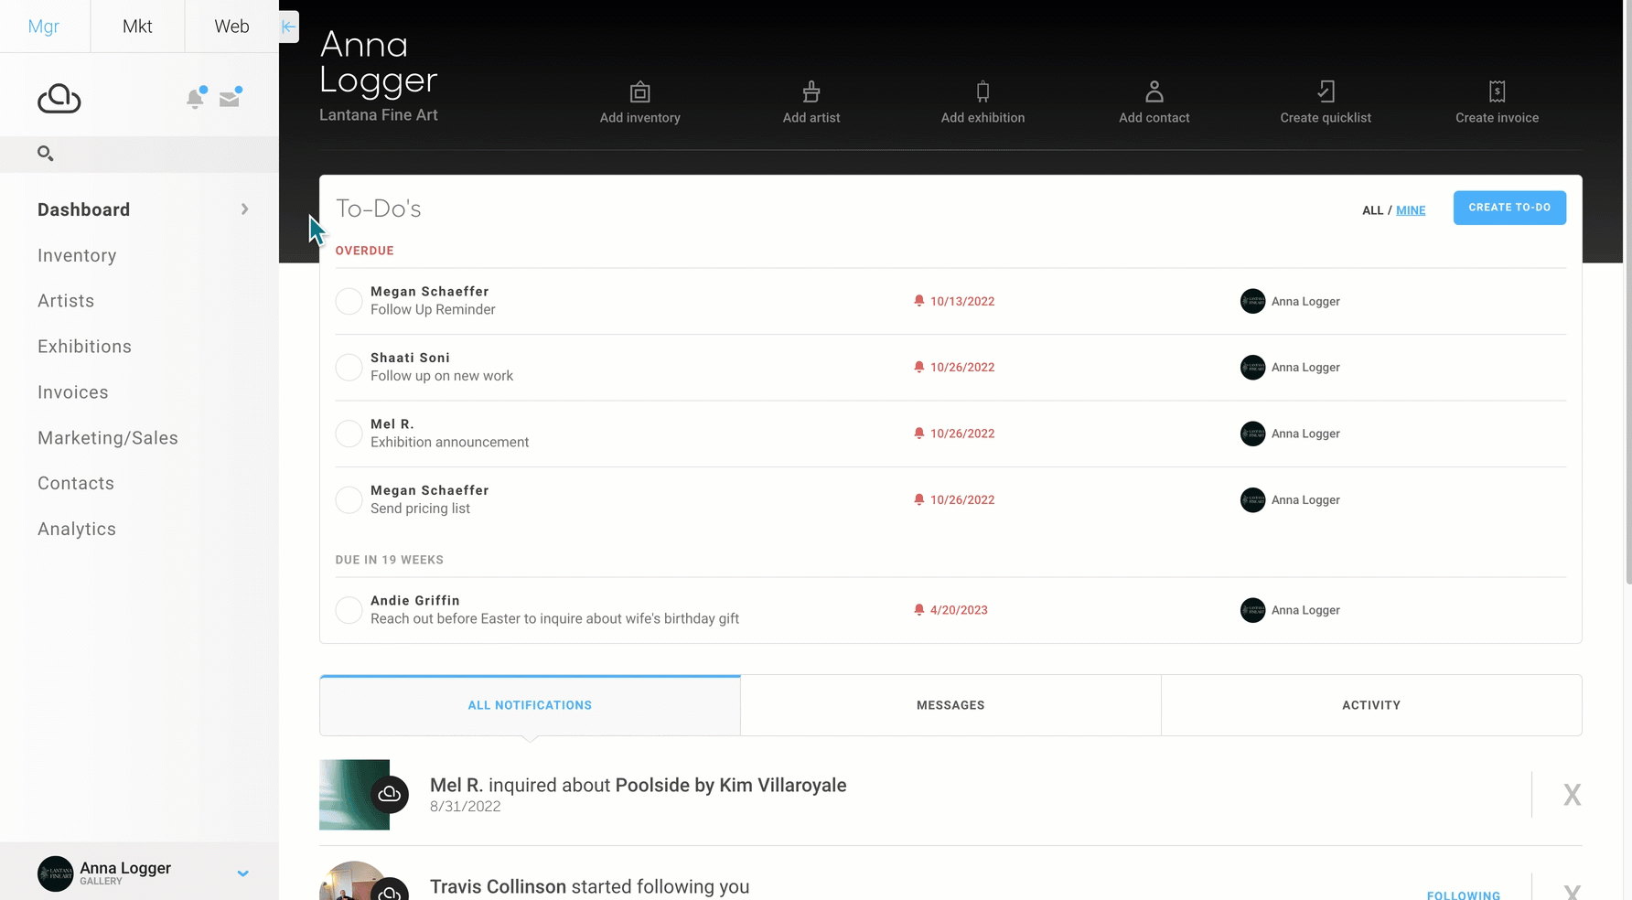Click the Poolside artwork thumbnail

[x=354, y=795]
